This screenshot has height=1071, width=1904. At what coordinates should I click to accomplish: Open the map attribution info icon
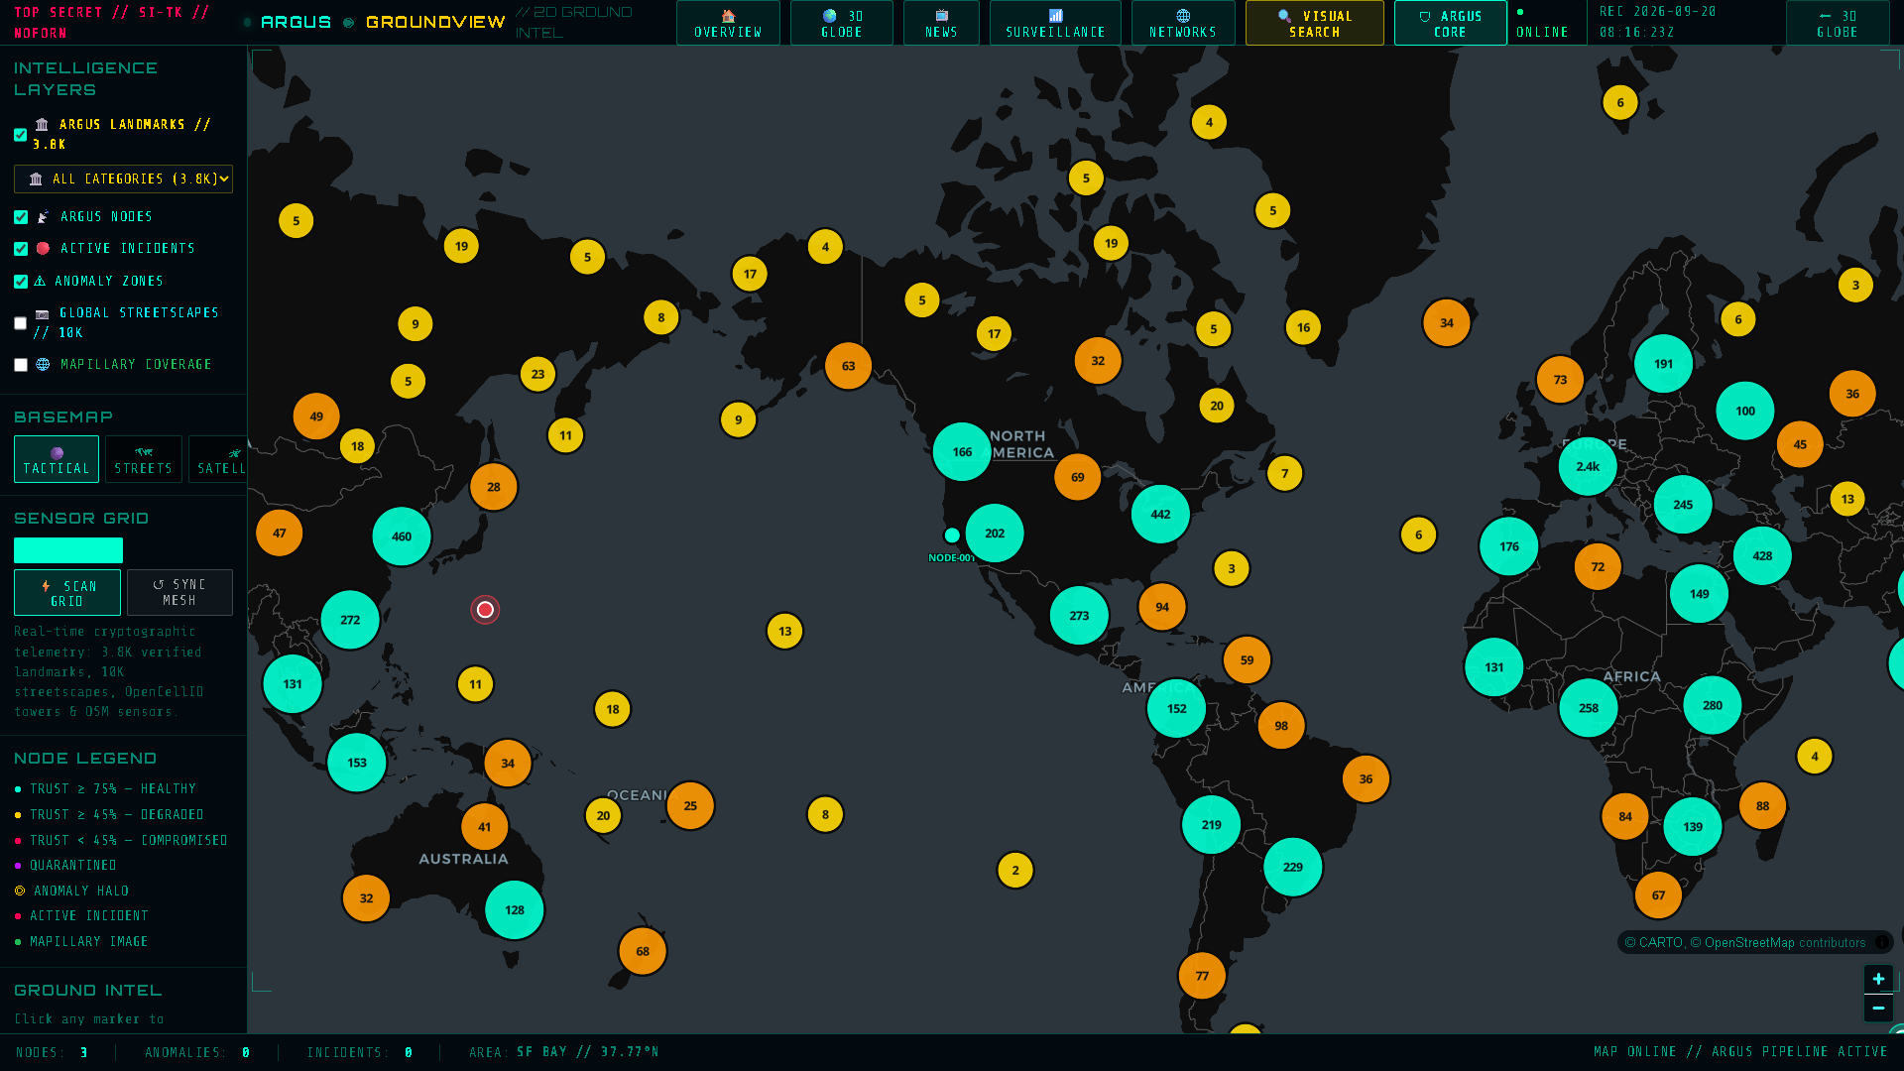click(x=1881, y=942)
